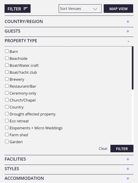
Task: Expand Guests section using plus icon
Action: coord(128,31)
